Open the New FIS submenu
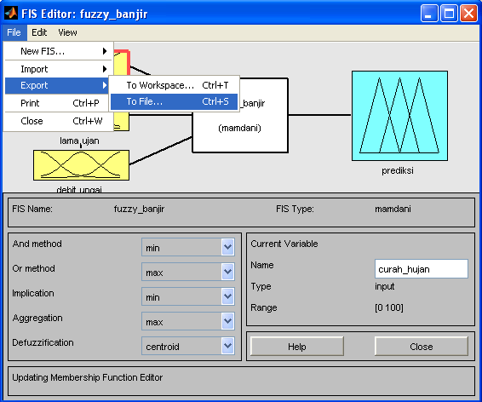The image size is (482, 402). pos(58,51)
